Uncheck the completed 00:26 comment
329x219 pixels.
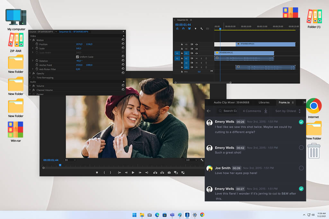[x=301, y=122]
